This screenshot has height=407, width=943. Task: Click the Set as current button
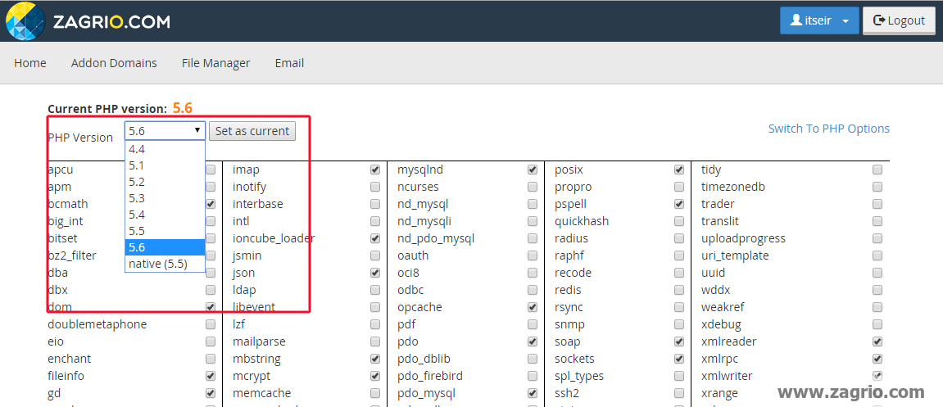252,130
